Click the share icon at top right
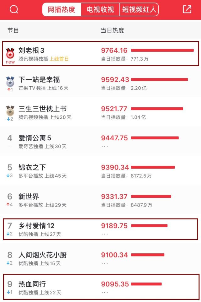 187,10
